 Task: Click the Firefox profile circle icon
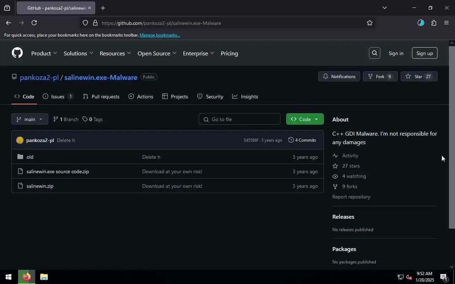[421, 23]
